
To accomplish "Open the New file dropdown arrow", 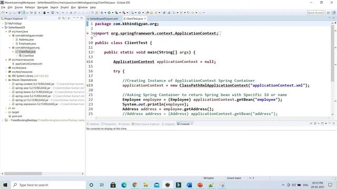I will coord(6,13).
